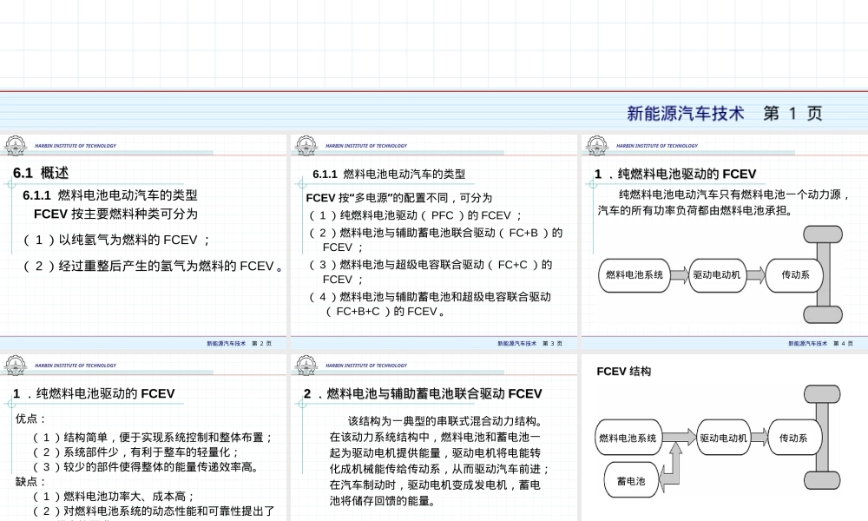
Task: Click the label 优点：
Action: point(31,419)
